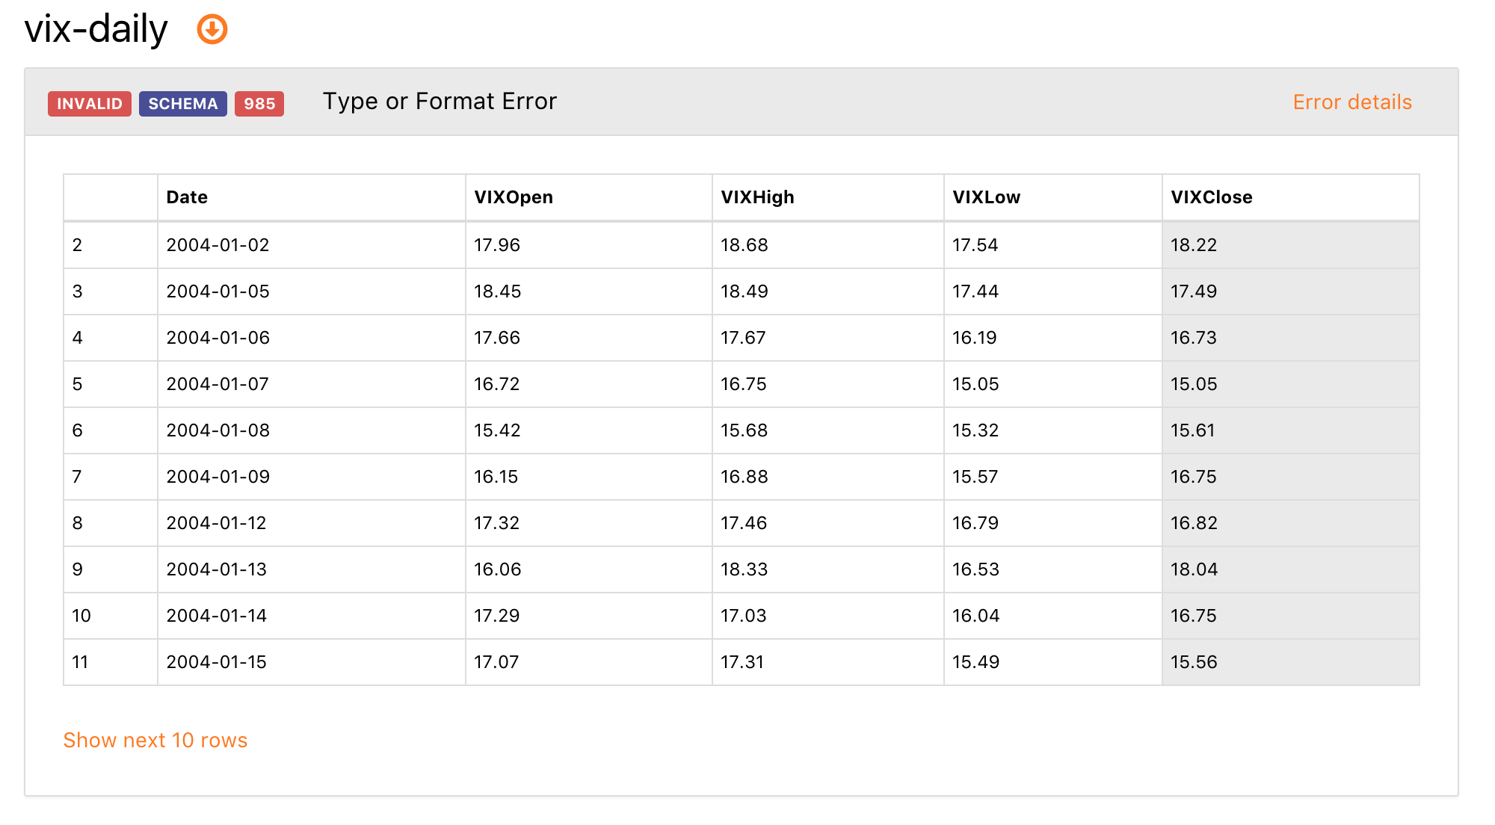The width and height of the screenshot is (1495, 825).
Task: Click the vix-daily heading
Action: point(96,30)
